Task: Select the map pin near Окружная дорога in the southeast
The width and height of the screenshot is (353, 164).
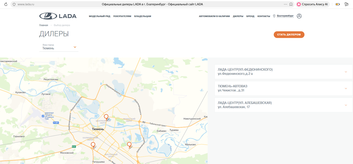Action: [129, 145]
